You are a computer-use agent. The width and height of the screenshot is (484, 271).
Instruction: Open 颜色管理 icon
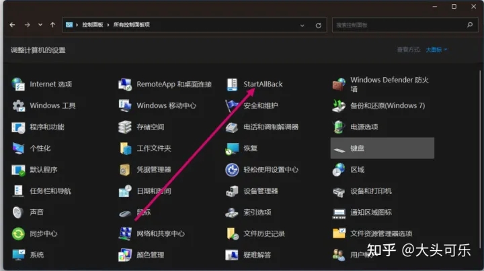[125, 255]
